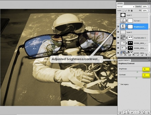
Task: Switch to the Adjustments tab
Action: [x=124, y=60]
